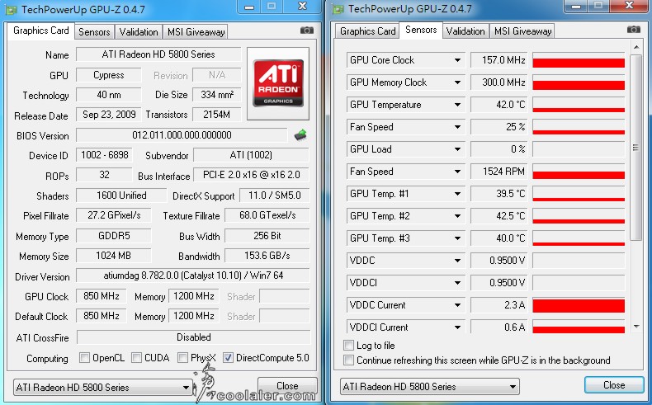Switch to Graphics Card tab in right window
Screen dimensions: 652x405
367,31
